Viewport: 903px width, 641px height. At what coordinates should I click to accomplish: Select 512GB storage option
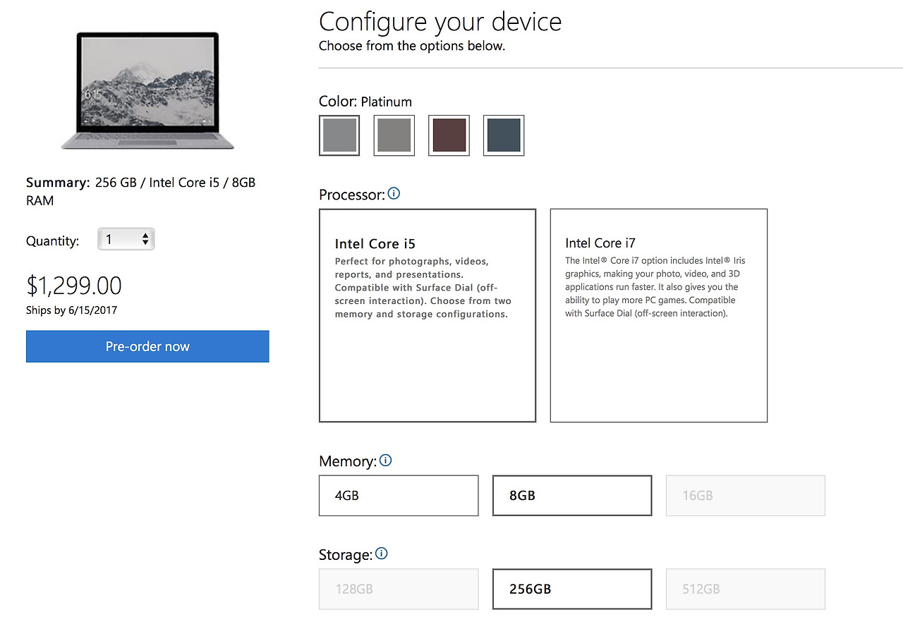(x=746, y=589)
